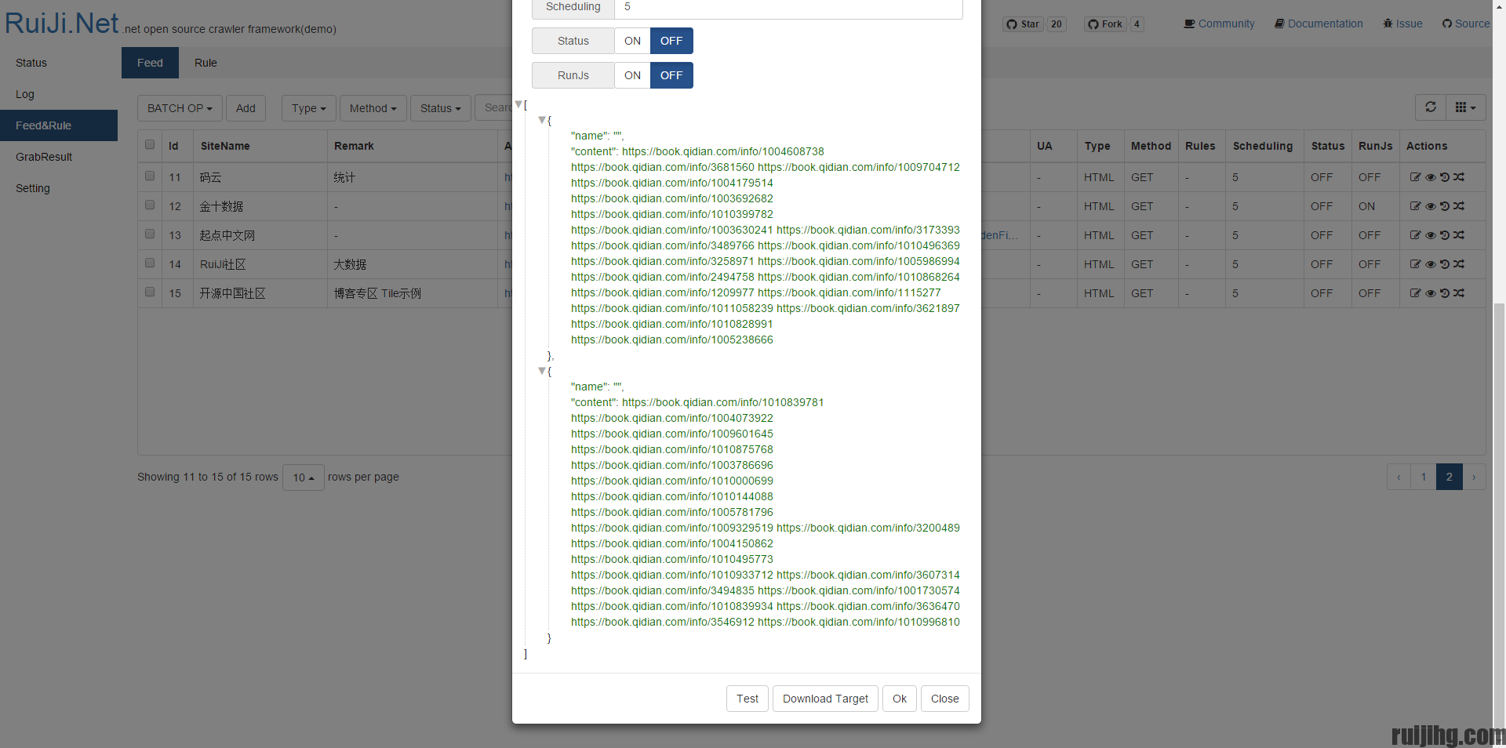This screenshot has height=748, width=1506.
Task: Click the edit icon for row 15
Action: click(1415, 293)
